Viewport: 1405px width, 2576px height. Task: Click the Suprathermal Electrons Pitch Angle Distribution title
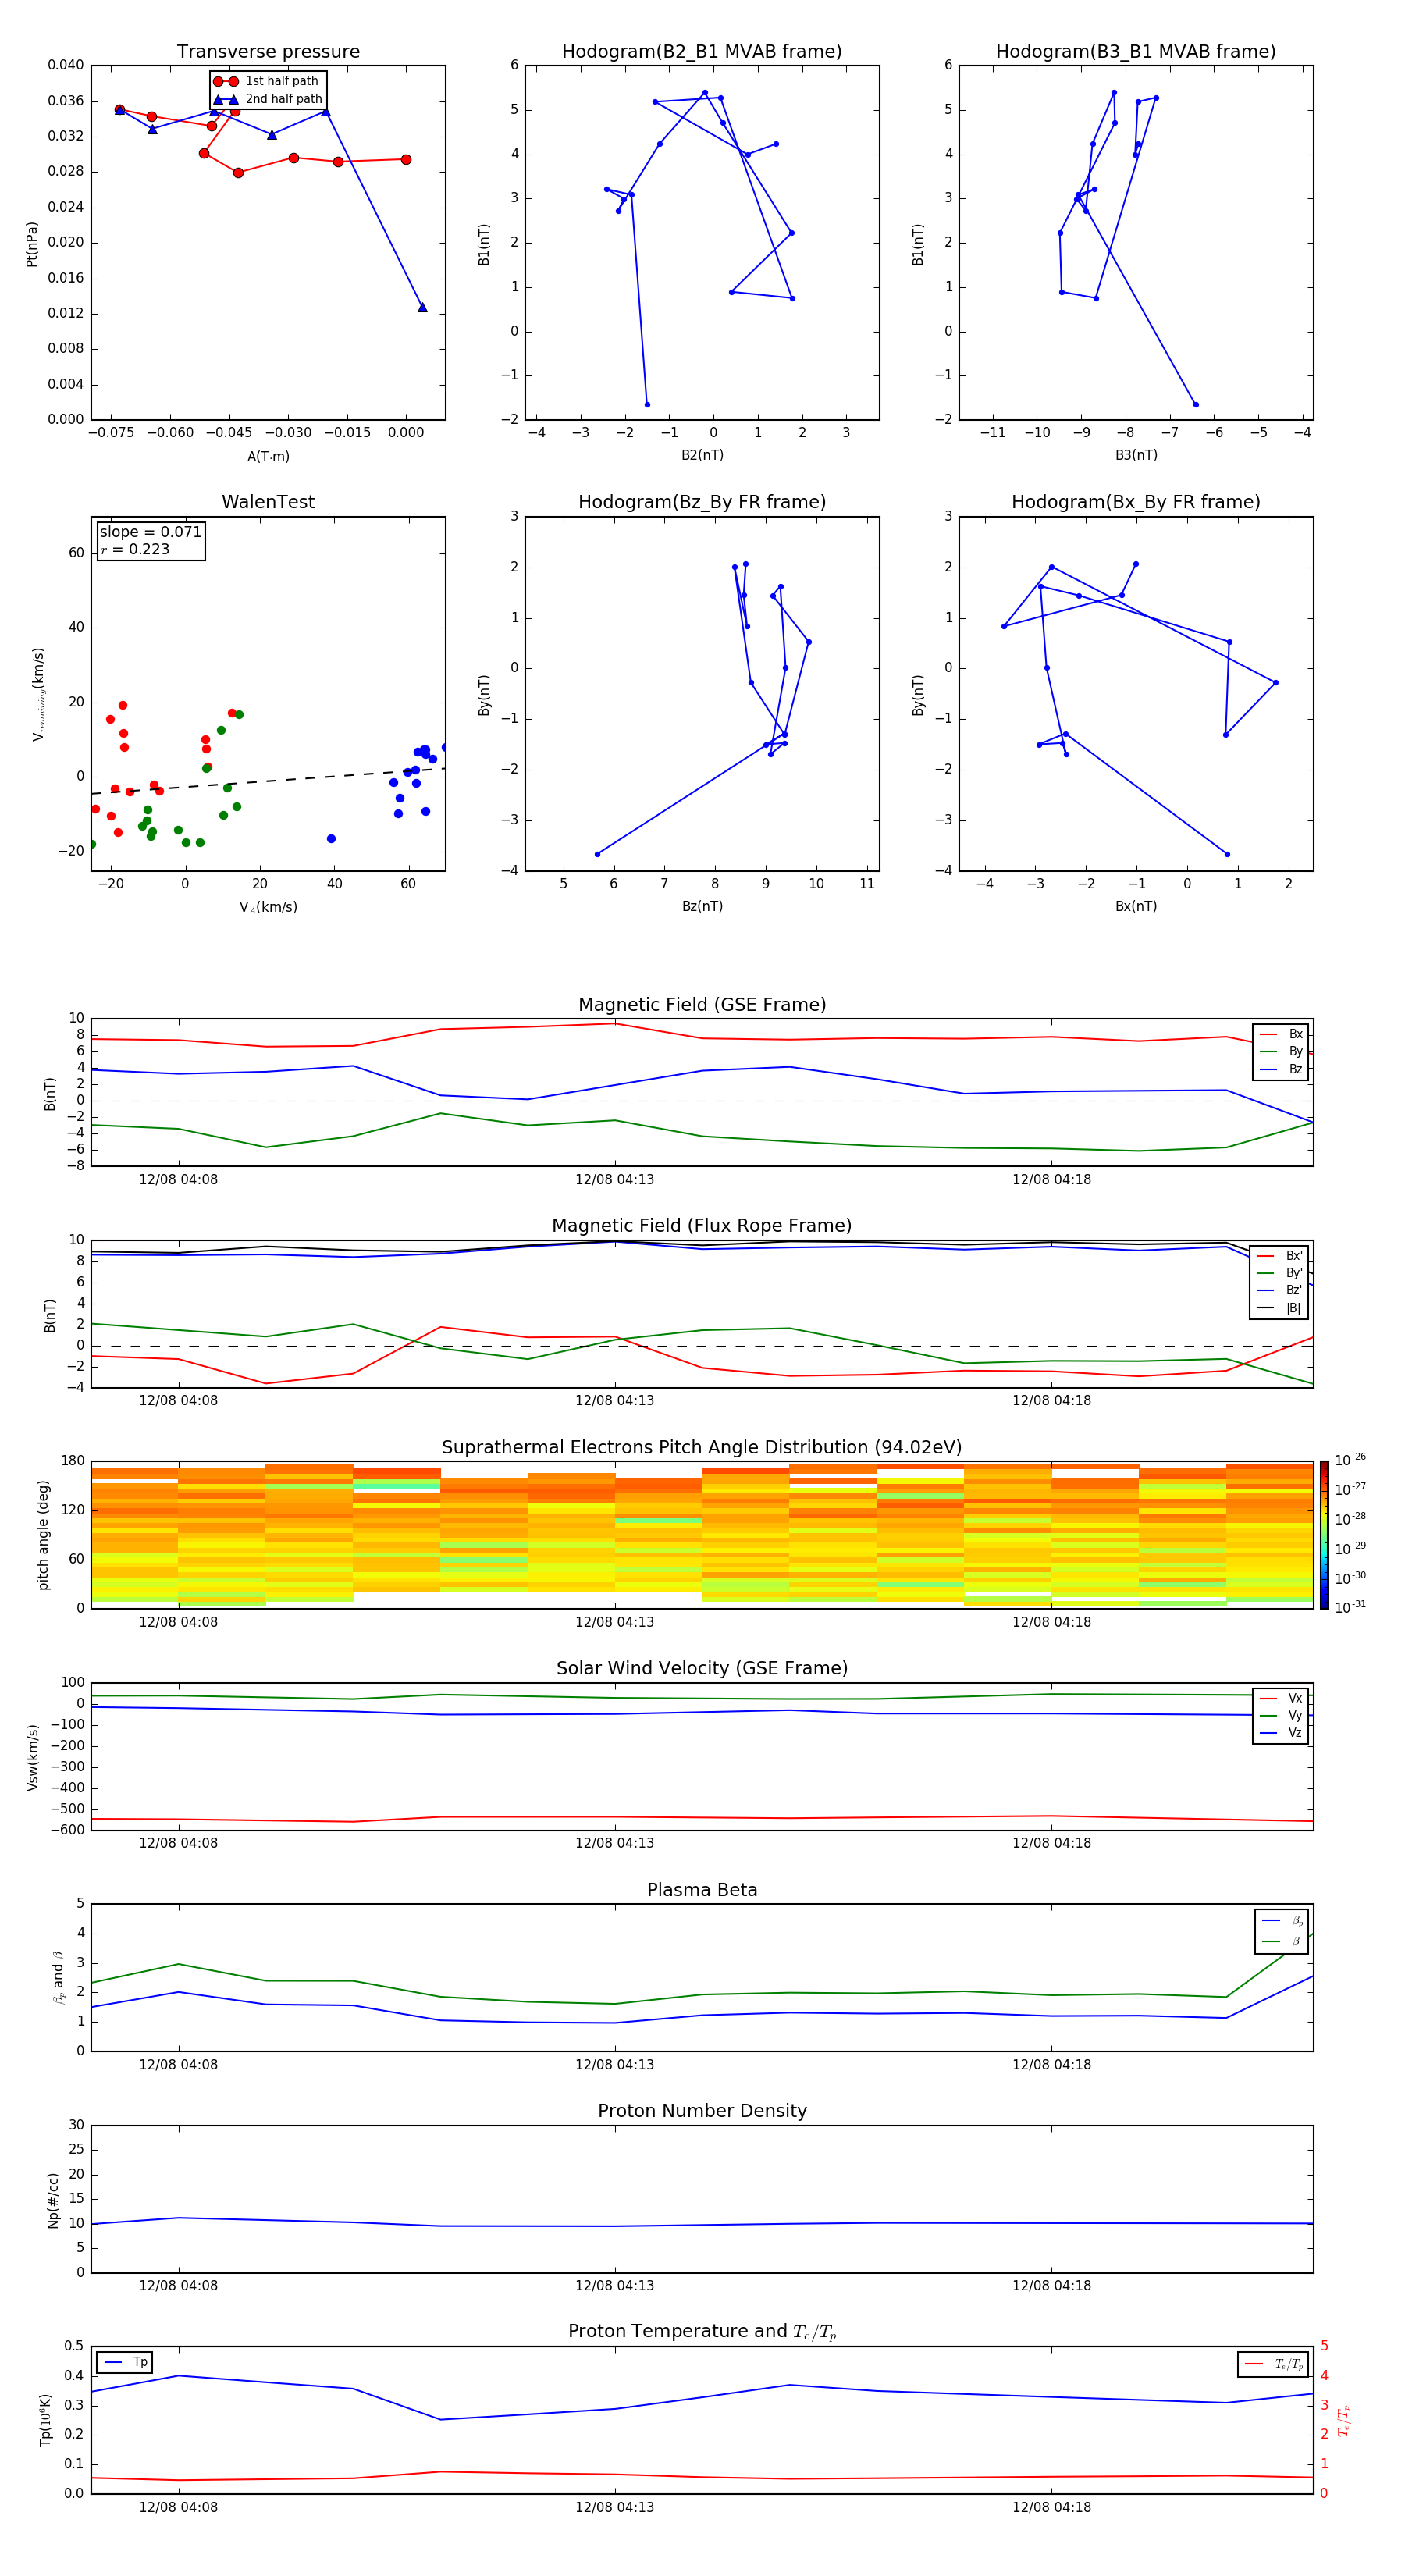pyautogui.click(x=701, y=1447)
